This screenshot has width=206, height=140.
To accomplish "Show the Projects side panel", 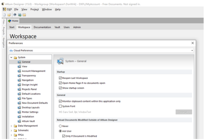I will point(4,31).
